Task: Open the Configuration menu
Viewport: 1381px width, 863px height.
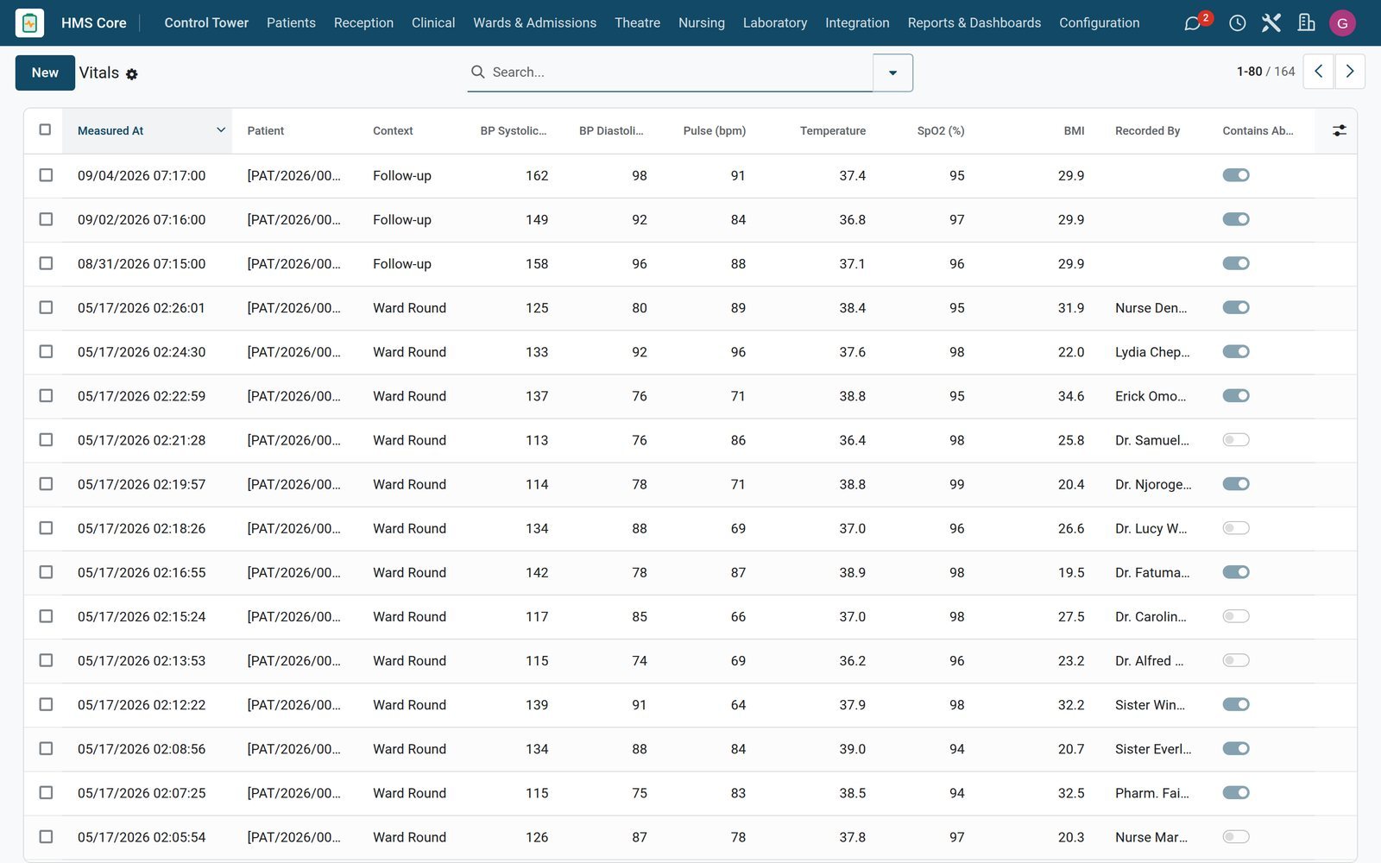Action: (x=1099, y=22)
